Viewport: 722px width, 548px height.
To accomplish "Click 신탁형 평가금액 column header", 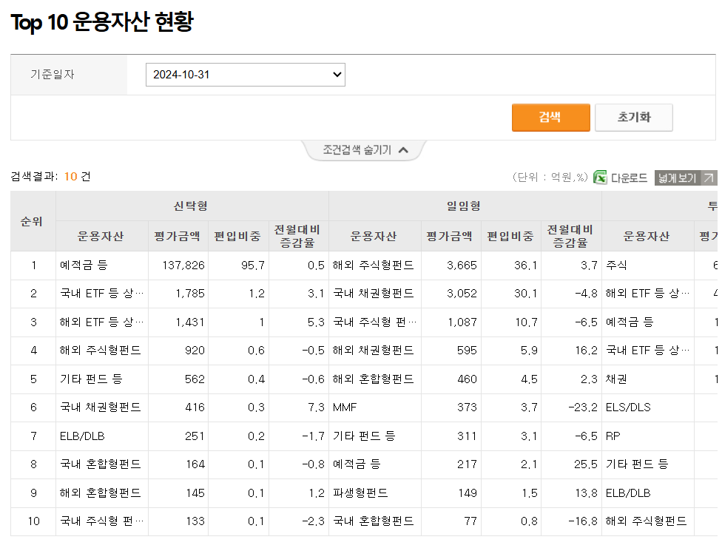I will point(178,236).
